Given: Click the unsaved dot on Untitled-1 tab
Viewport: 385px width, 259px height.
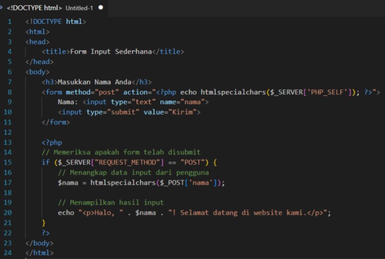Looking at the screenshot, I should click(101, 7).
